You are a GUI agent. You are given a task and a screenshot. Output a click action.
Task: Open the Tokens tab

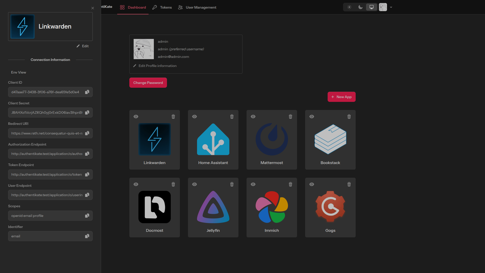tap(162, 7)
